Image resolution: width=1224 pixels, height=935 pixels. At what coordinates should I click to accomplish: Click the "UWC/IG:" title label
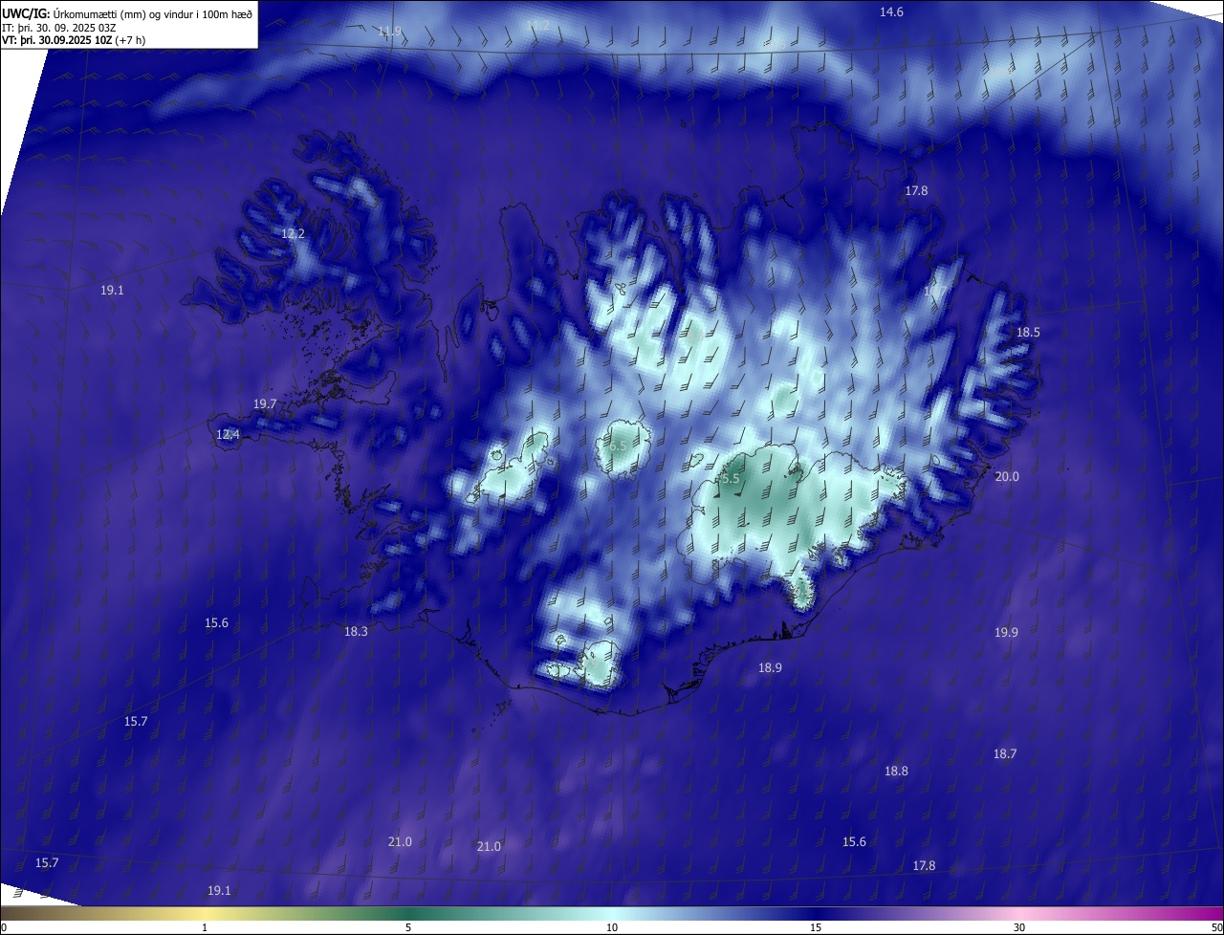(x=26, y=13)
